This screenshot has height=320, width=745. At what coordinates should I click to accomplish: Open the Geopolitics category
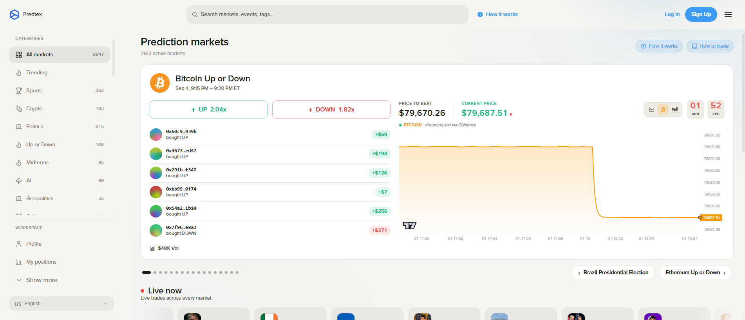click(x=60, y=199)
